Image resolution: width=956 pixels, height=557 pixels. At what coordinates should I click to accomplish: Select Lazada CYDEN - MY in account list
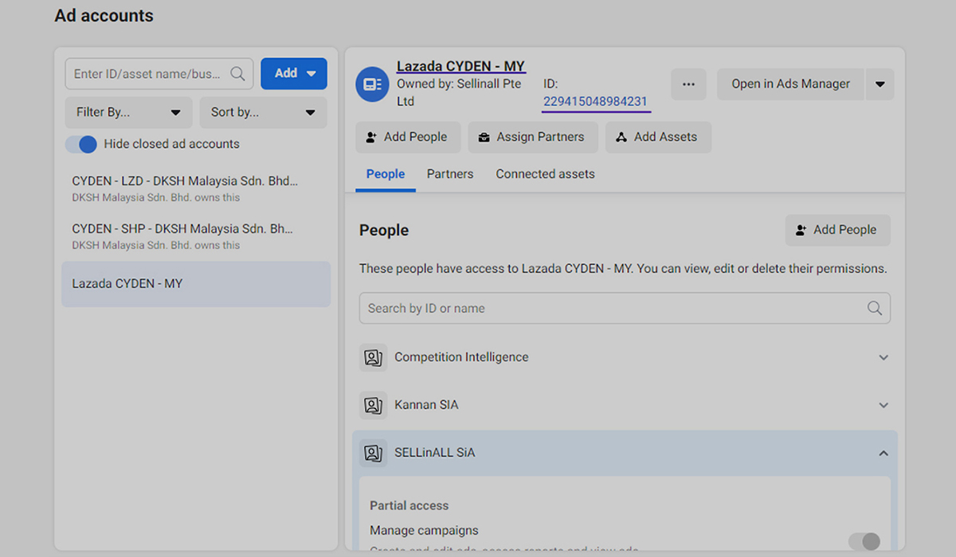pyautogui.click(x=196, y=284)
